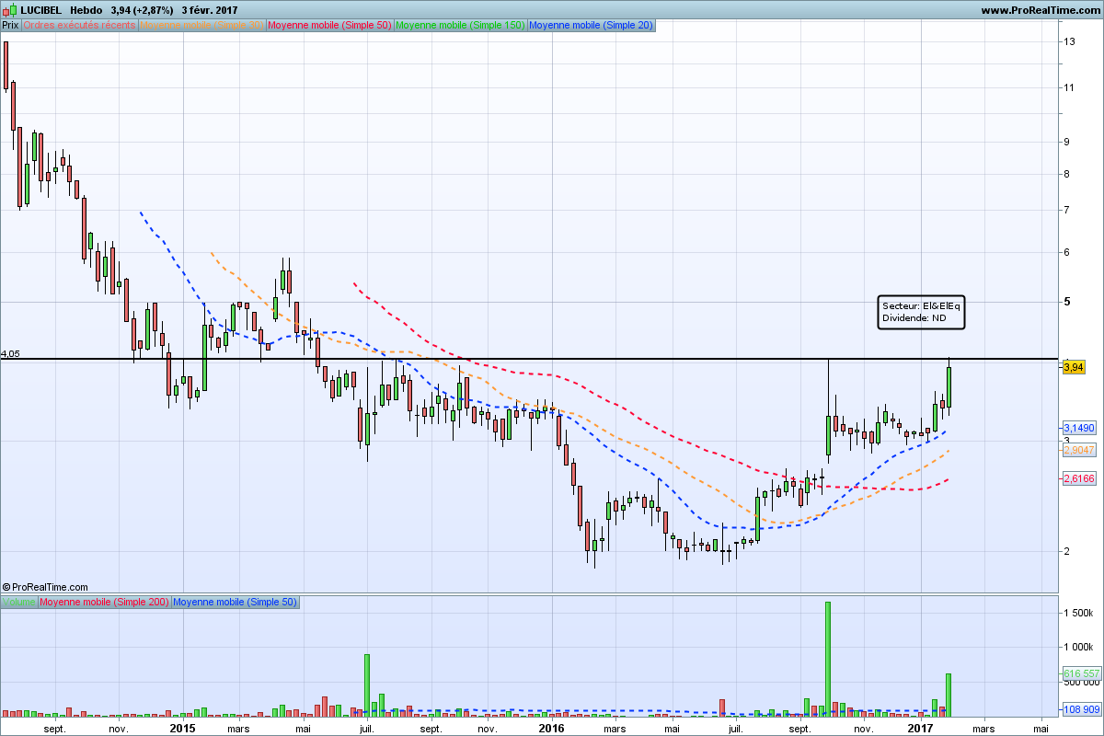Select the Volume label in lower panel

[x=19, y=602]
